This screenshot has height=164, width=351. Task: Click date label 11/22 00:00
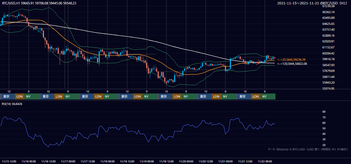point(265,161)
